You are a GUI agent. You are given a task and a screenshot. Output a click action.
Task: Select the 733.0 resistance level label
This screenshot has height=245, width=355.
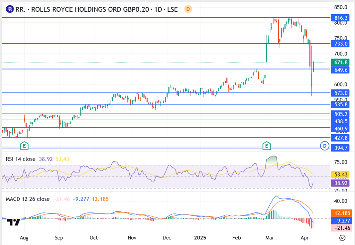pyautogui.click(x=341, y=44)
